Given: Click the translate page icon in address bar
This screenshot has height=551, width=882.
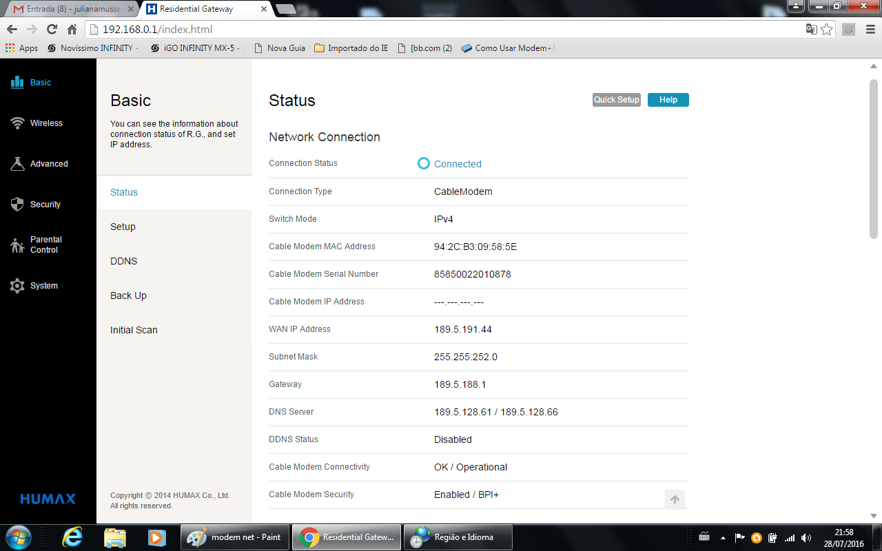Looking at the screenshot, I should pyautogui.click(x=812, y=30).
